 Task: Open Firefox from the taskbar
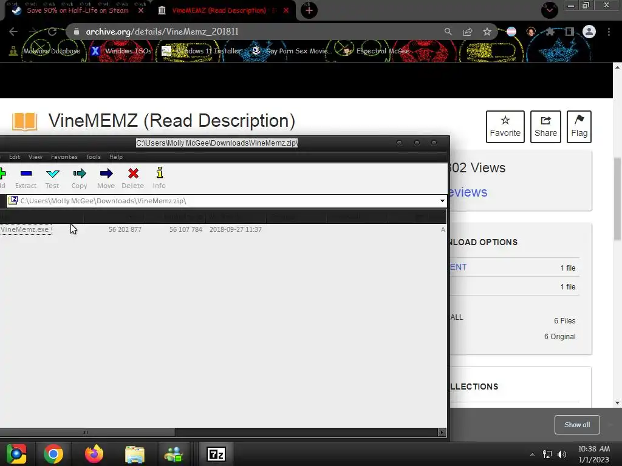point(94,454)
